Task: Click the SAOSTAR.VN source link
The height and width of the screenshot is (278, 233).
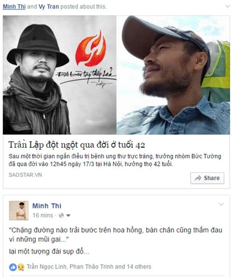Action: [x=25, y=175]
